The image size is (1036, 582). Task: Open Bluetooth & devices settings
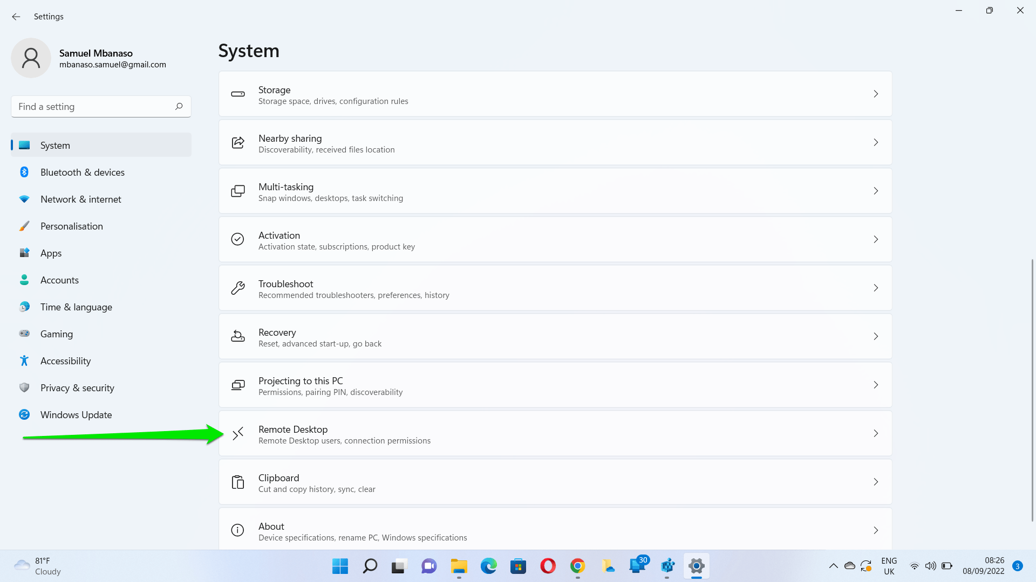[x=82, y=172]
